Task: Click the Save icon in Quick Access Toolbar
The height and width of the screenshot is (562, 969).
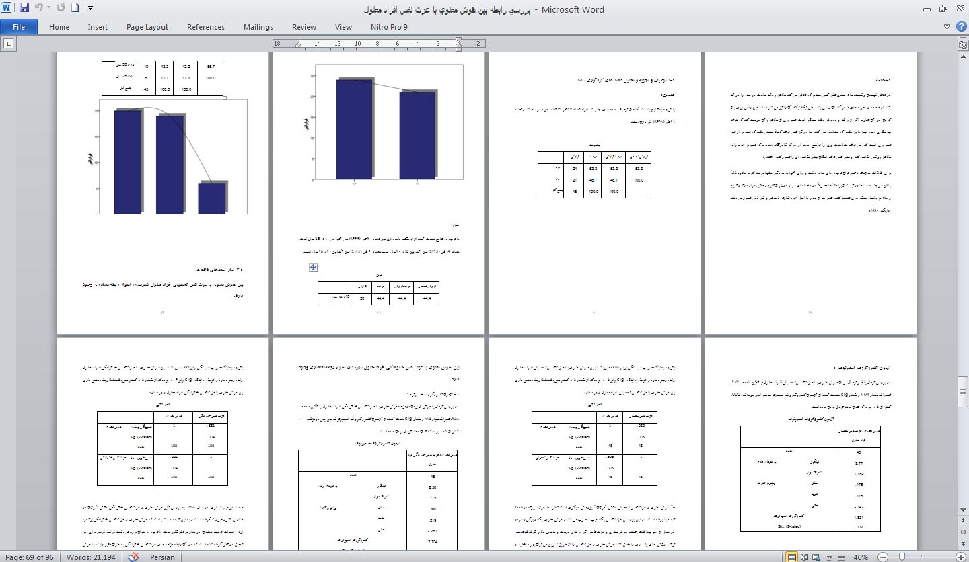Action: tap(24, 9)
